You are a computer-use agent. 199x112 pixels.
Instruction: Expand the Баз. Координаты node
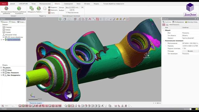click(x=1, y=75)
